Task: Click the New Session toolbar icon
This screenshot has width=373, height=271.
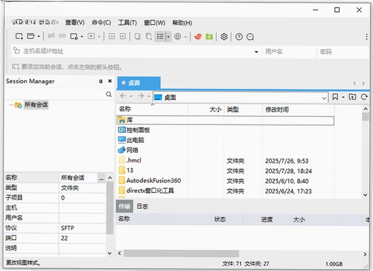Action: coord(19,37)
